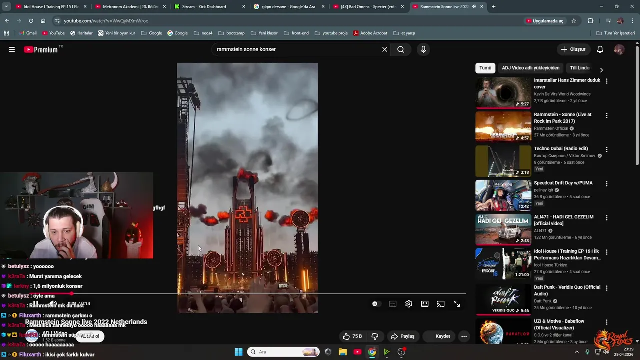Image resolution: width=640 pixels, height=360 pixels.
Task: Open Speedcat Drift Day w/PUMA title
Action: pos(563,183)
